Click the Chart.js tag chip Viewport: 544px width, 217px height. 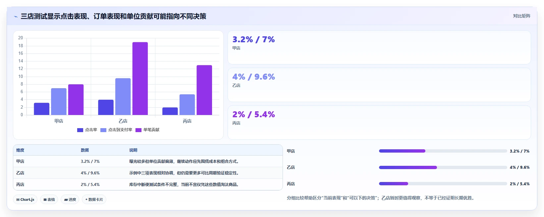(x=25, y=199)
